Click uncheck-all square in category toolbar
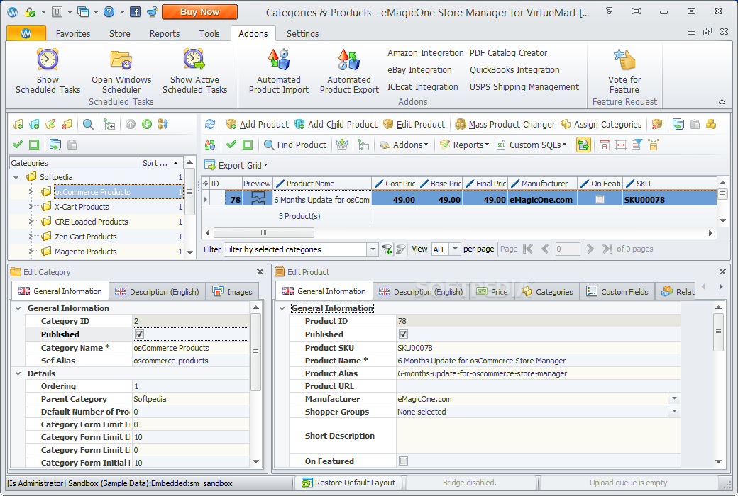 (x=34, y=145)
